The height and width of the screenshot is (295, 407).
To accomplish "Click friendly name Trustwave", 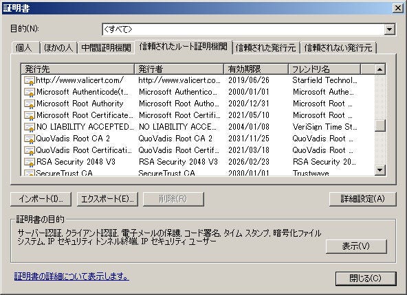I will tap(311, 173).
